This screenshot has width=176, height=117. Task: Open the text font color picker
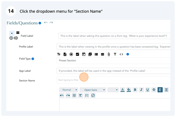pos(122,90)
